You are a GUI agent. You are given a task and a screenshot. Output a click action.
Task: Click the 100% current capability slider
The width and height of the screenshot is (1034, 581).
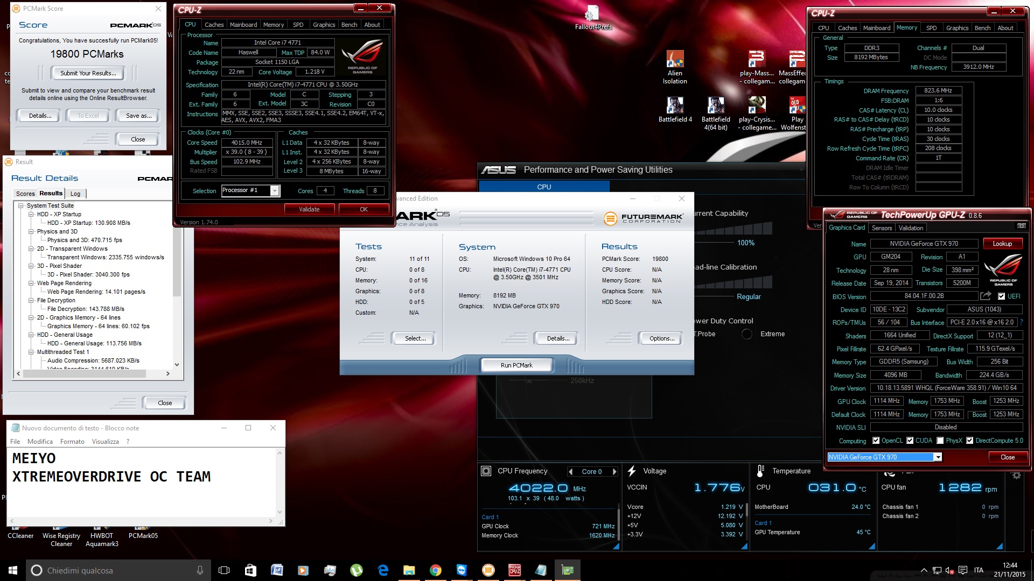coord(733,228)
